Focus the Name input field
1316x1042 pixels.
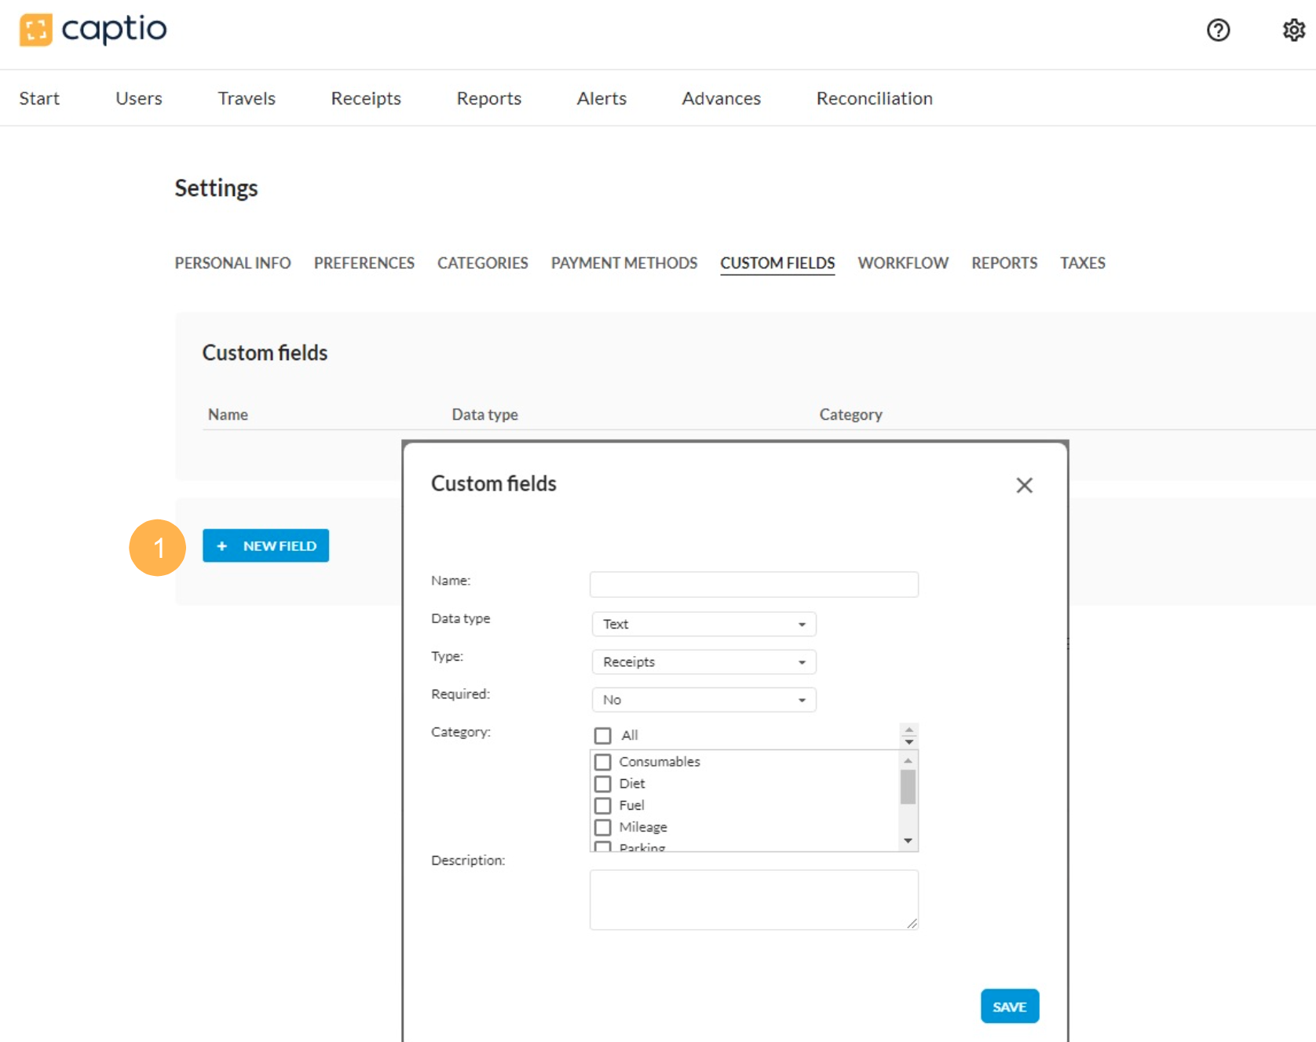pyautogui.click(x=754, y=584)
